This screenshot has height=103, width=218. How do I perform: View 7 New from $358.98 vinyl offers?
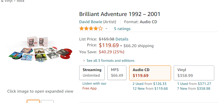point(194,89)
